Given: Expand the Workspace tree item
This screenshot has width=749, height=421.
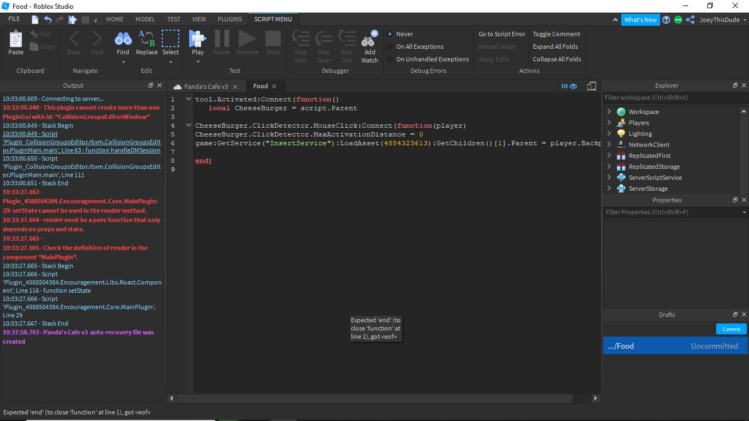Looking at the screenshot, I should 609,111.
